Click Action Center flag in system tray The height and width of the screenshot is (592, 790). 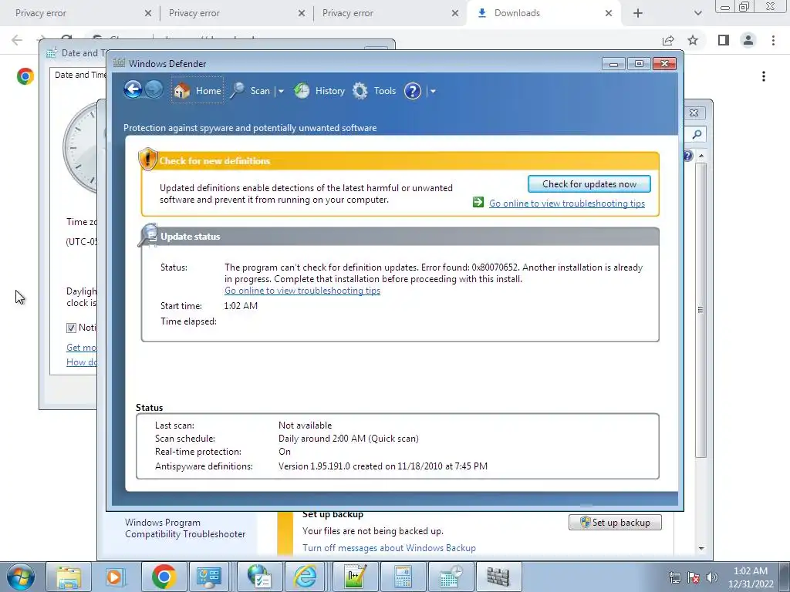[x=694, y=577]
